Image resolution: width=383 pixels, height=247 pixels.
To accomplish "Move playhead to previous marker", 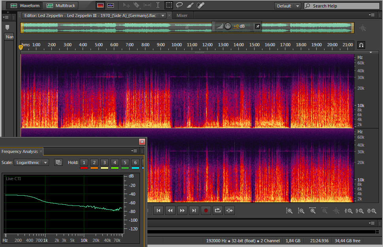I will 158,210.
